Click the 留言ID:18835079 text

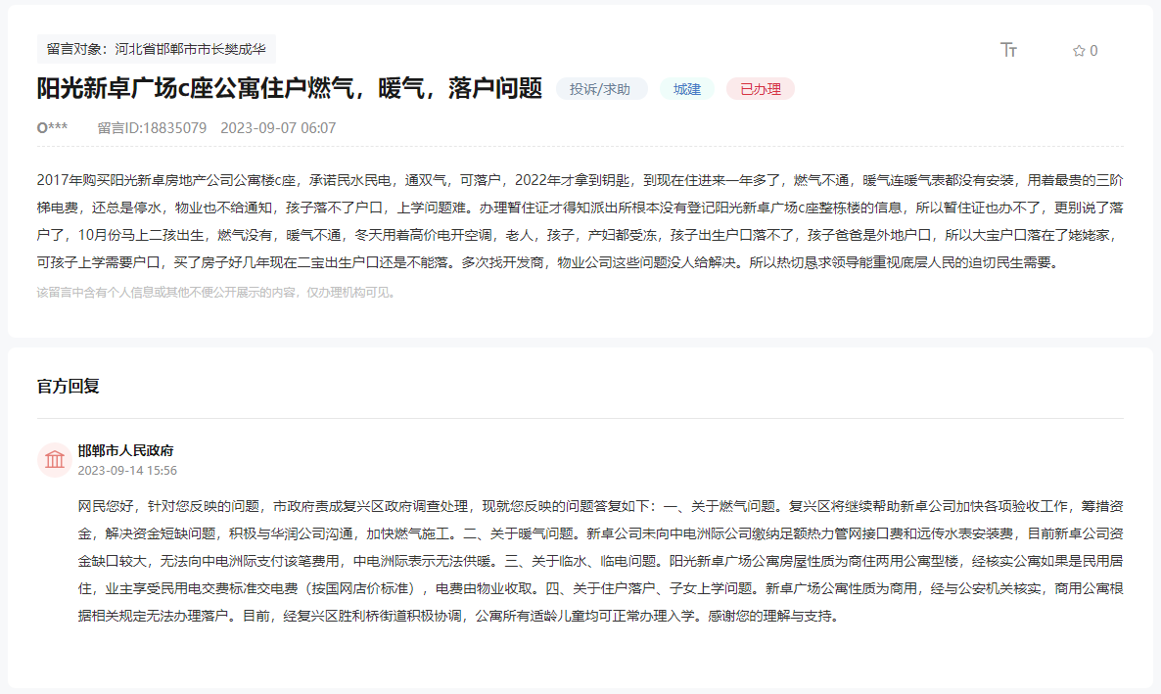point(152,127)
